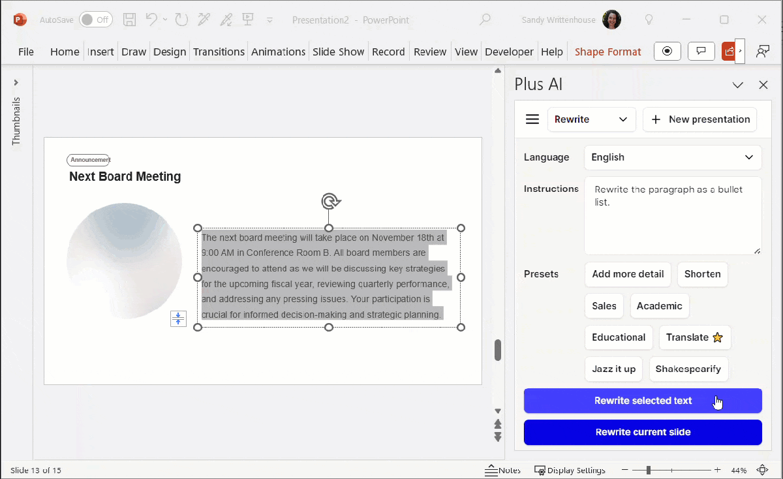Toggle the Notes pane in status bar
The height and width of the screenshot is (479, 783).
[x=502, y=470]
